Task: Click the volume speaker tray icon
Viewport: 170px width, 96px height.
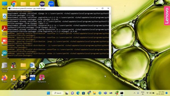Action: pyautogui.click(x=150, y=93)
